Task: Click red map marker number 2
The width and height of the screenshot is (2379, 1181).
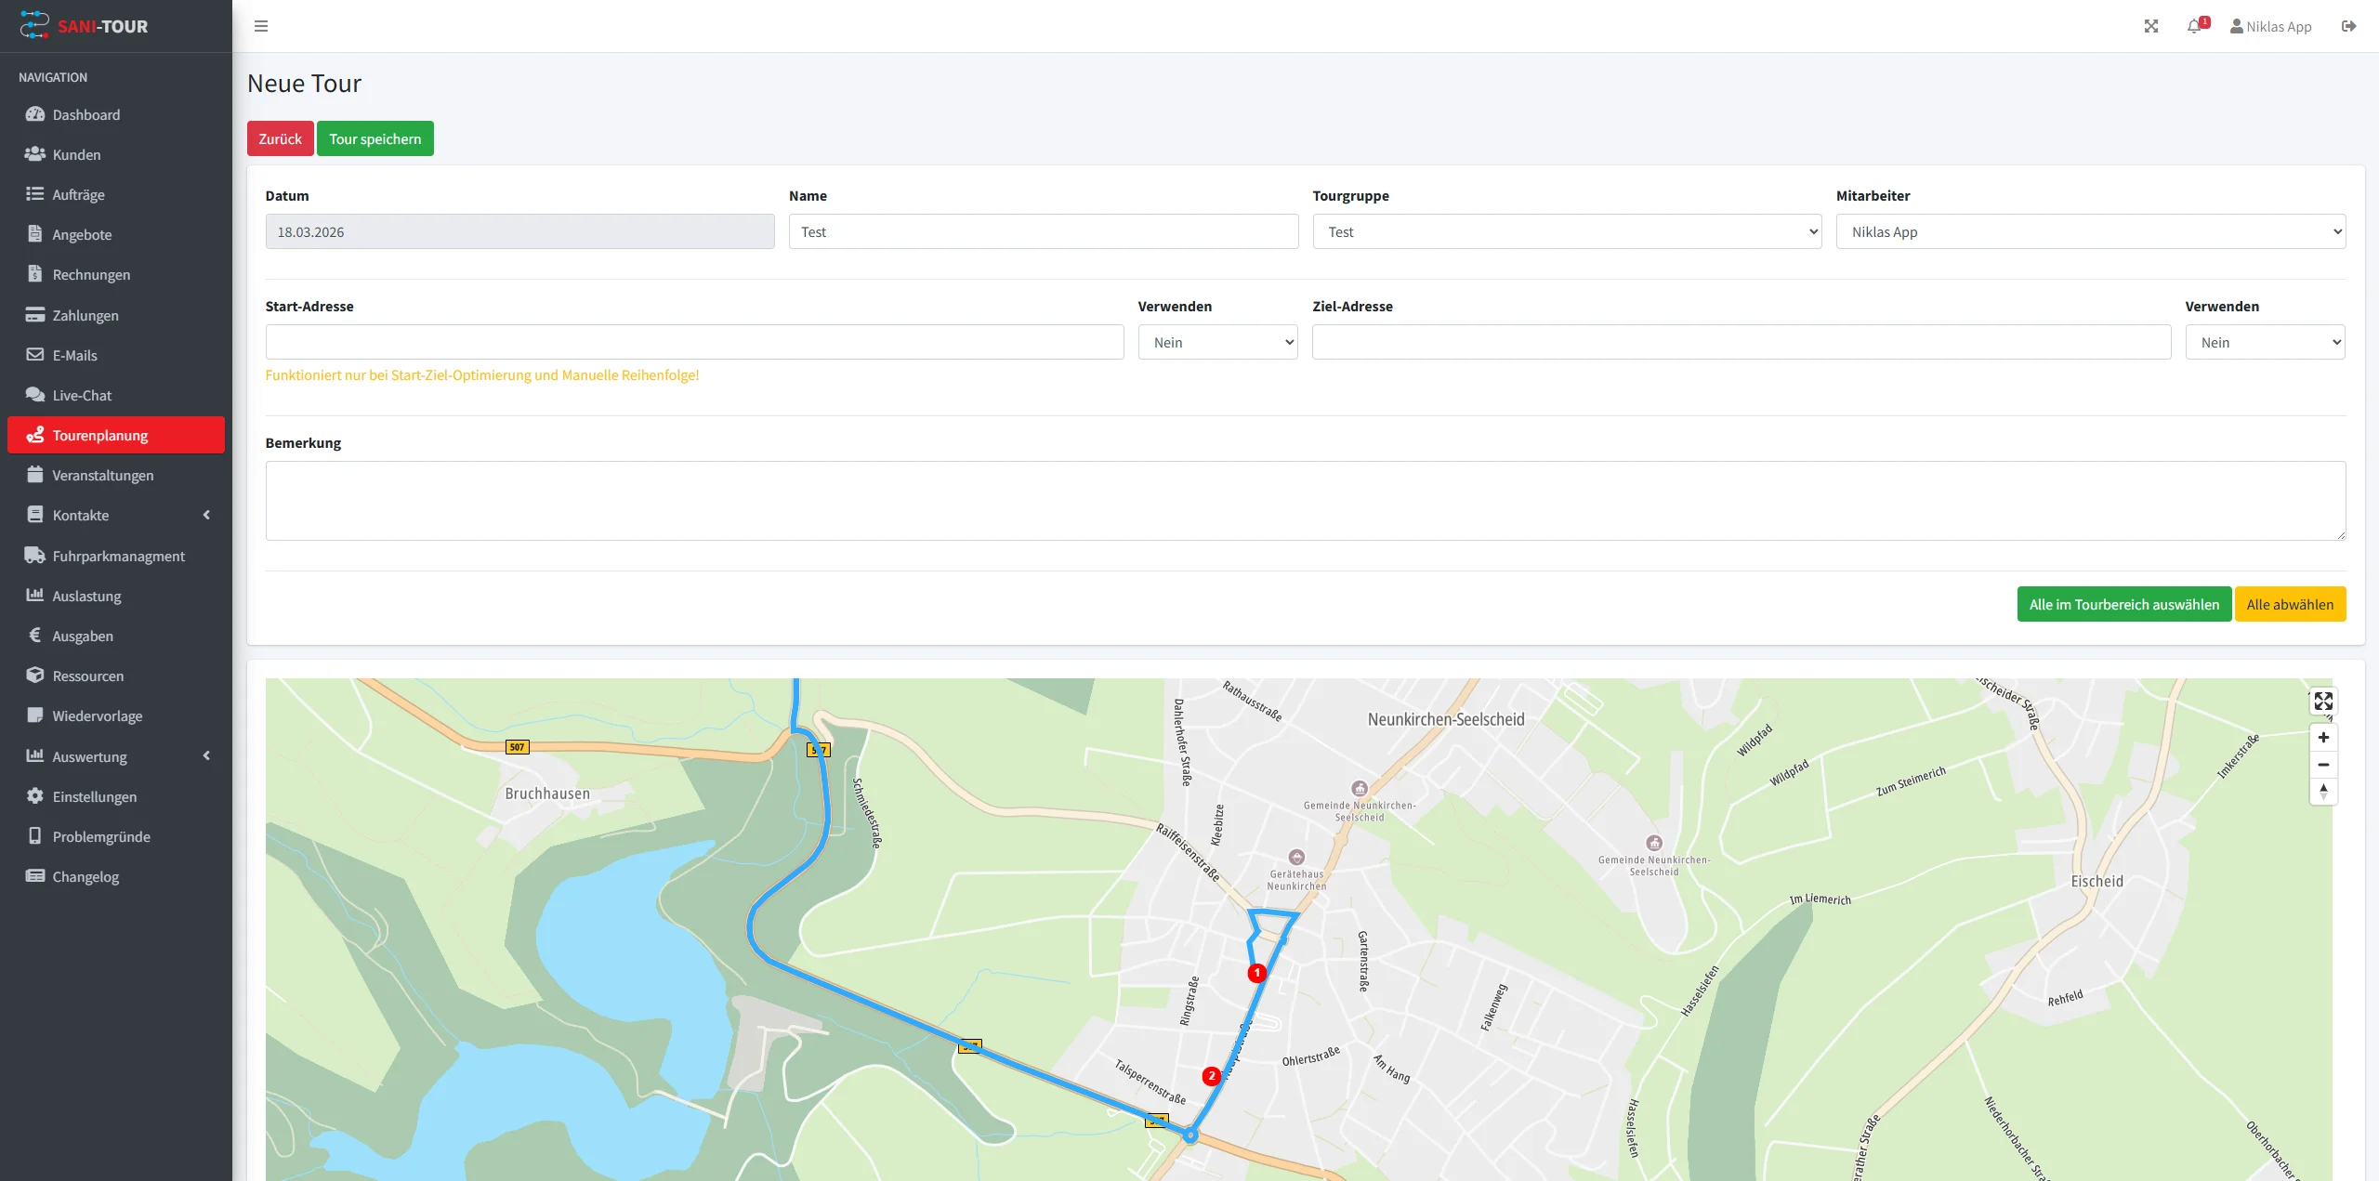Action: [1211, 1076]
